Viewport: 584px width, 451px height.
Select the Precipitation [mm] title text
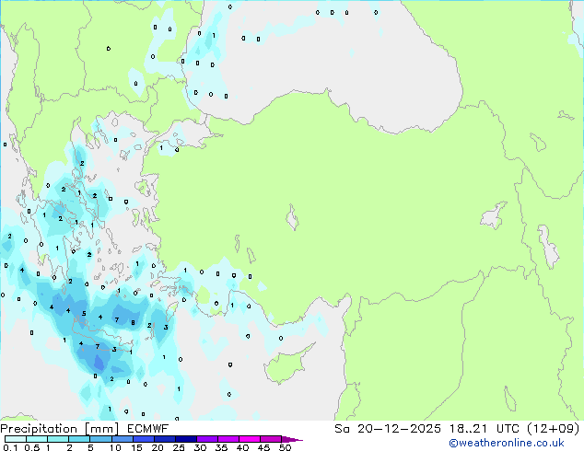click(x=60, y=429)
